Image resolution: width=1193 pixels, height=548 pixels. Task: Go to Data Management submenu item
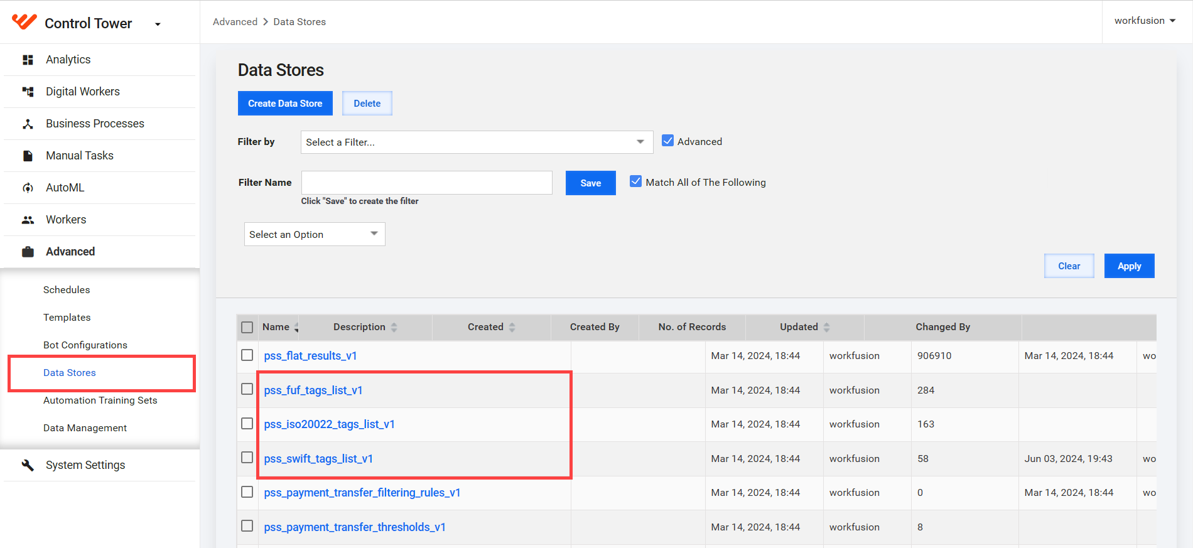pos(85,428)
